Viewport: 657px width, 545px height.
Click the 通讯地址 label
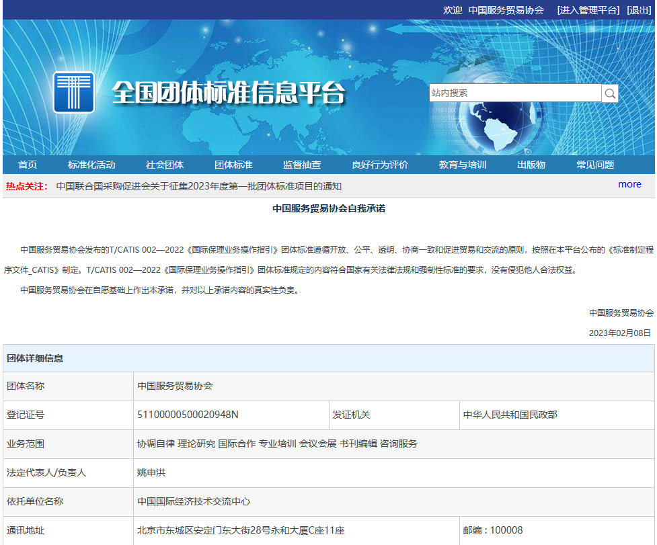25,530
